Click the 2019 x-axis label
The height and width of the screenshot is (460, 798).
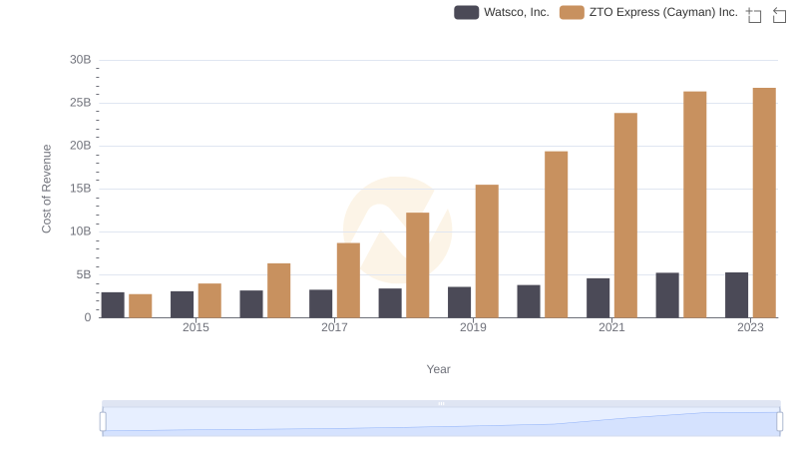tap(473, 327)
